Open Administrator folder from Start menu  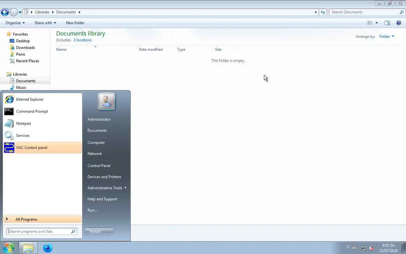point(99,119)
